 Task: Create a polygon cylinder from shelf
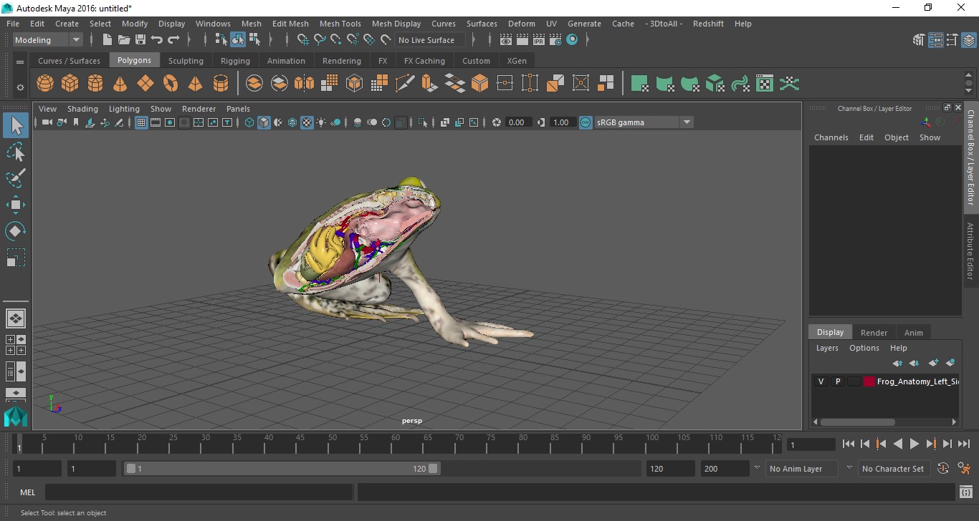pyautogui.click(x=95, y=84)
